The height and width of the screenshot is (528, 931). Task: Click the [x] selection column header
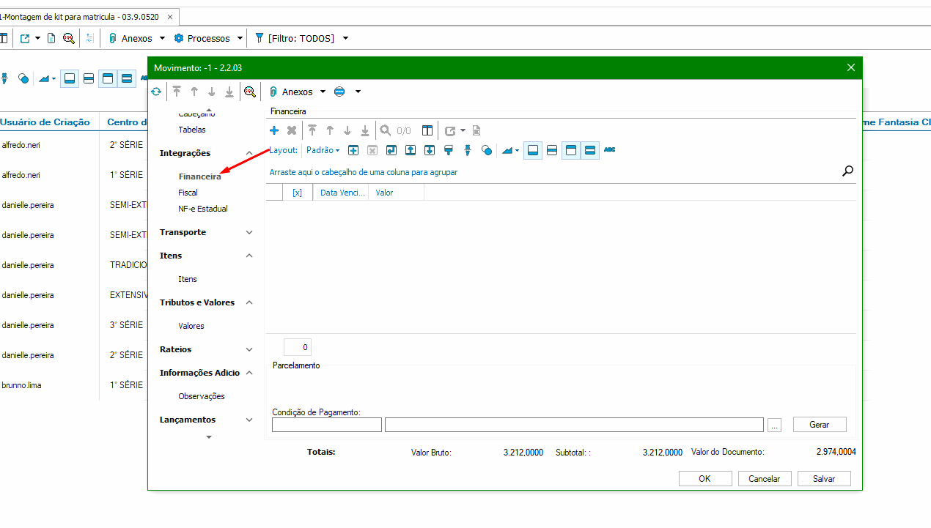[297, 193]
